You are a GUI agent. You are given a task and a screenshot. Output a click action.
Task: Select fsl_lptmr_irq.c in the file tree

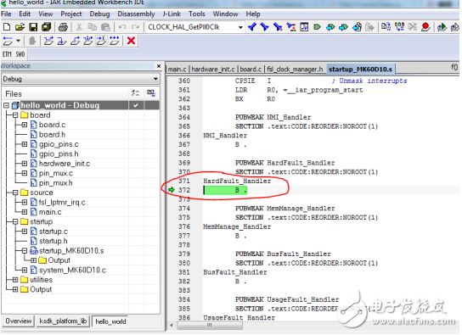pos(62,203)
